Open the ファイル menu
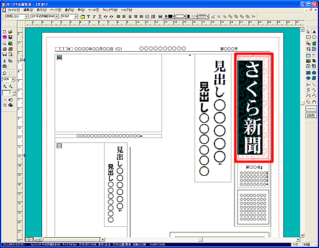Image resolution: width=319 pixels, height=248 pixels. [13, 10]
